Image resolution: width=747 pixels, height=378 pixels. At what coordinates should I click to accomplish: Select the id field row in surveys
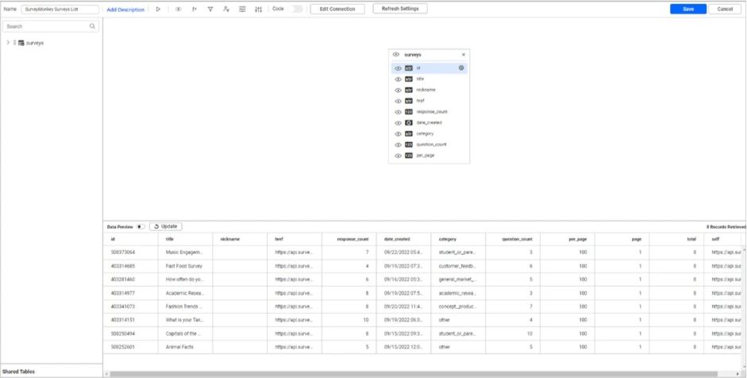(429, 68)
